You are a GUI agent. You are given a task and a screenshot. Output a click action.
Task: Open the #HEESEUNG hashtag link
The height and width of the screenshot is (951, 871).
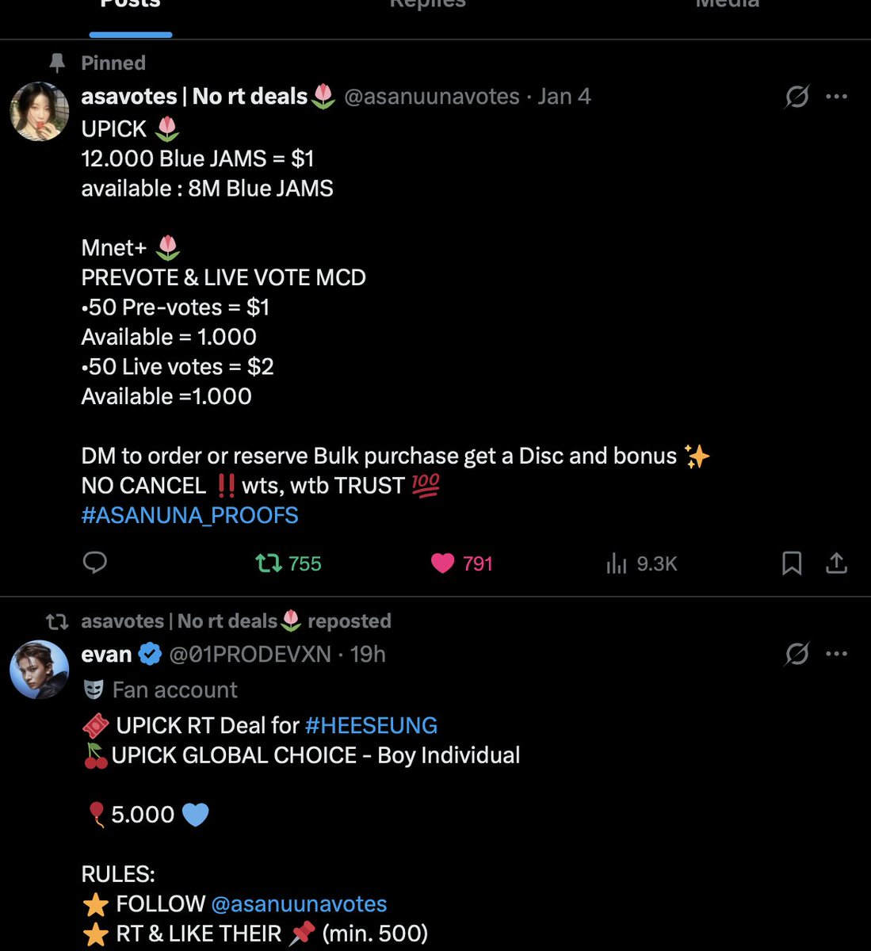click(371, 725)
